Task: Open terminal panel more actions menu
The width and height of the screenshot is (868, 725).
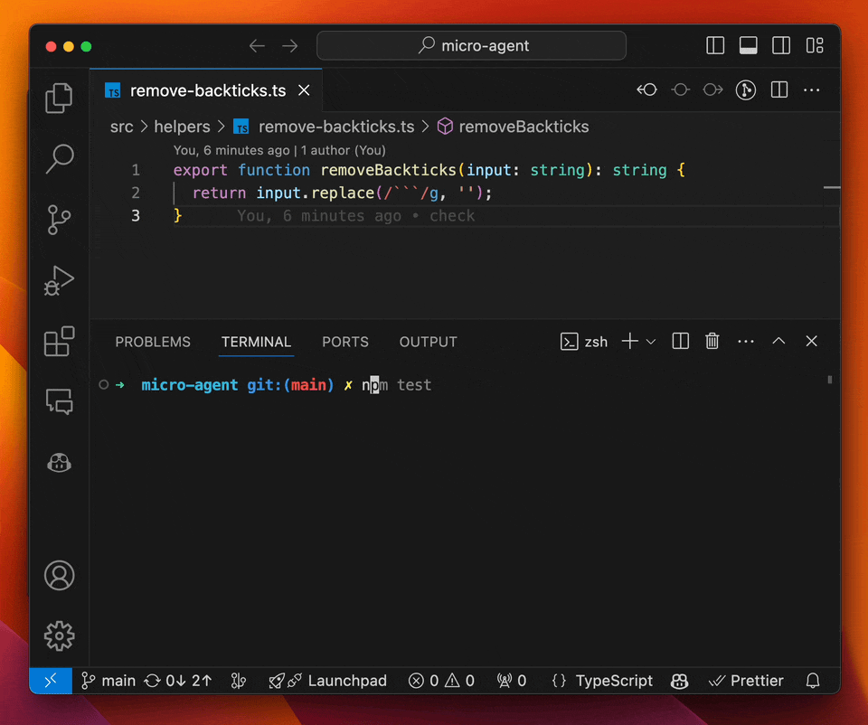Action: pos(745,341)
